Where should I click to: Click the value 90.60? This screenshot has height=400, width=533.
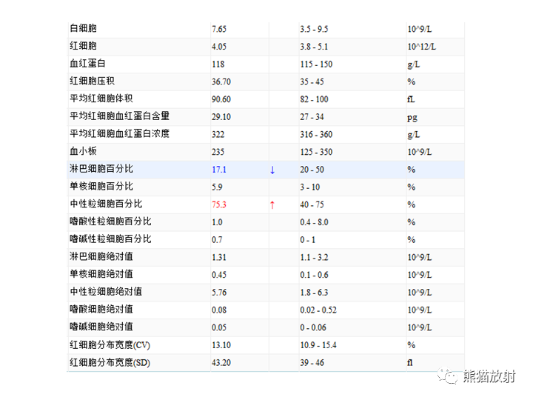pyautogui.click(x=221, y=99)
